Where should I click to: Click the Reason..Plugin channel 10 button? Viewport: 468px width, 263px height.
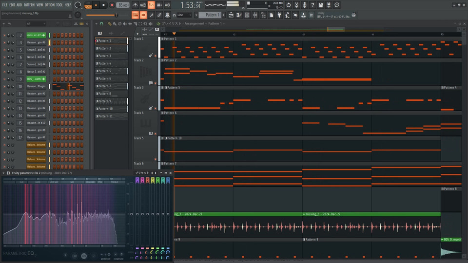(36, 87)
